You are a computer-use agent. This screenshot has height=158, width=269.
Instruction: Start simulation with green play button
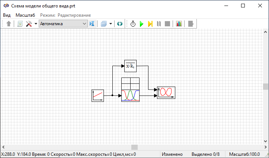[141, 24]
